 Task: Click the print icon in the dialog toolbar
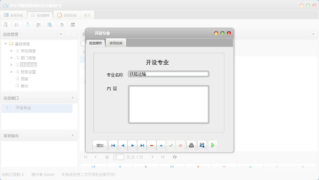191,145
